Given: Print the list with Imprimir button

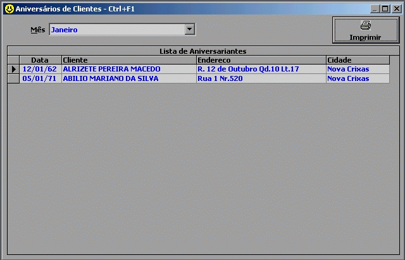Looking at the screenshot, I should click(x=365, y=30).
